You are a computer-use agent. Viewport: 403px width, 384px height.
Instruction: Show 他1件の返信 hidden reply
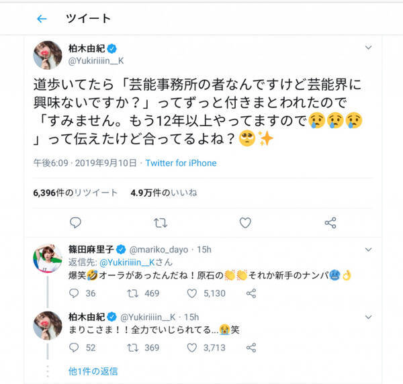[93, 371]
